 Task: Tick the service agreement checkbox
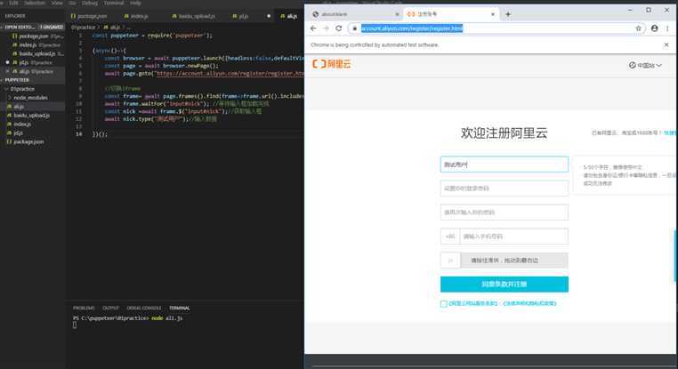tap(444, 304)
